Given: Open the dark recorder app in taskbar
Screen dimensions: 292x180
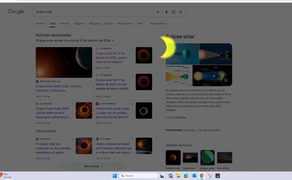Looking at the screenshot, I should coord(218,176).
